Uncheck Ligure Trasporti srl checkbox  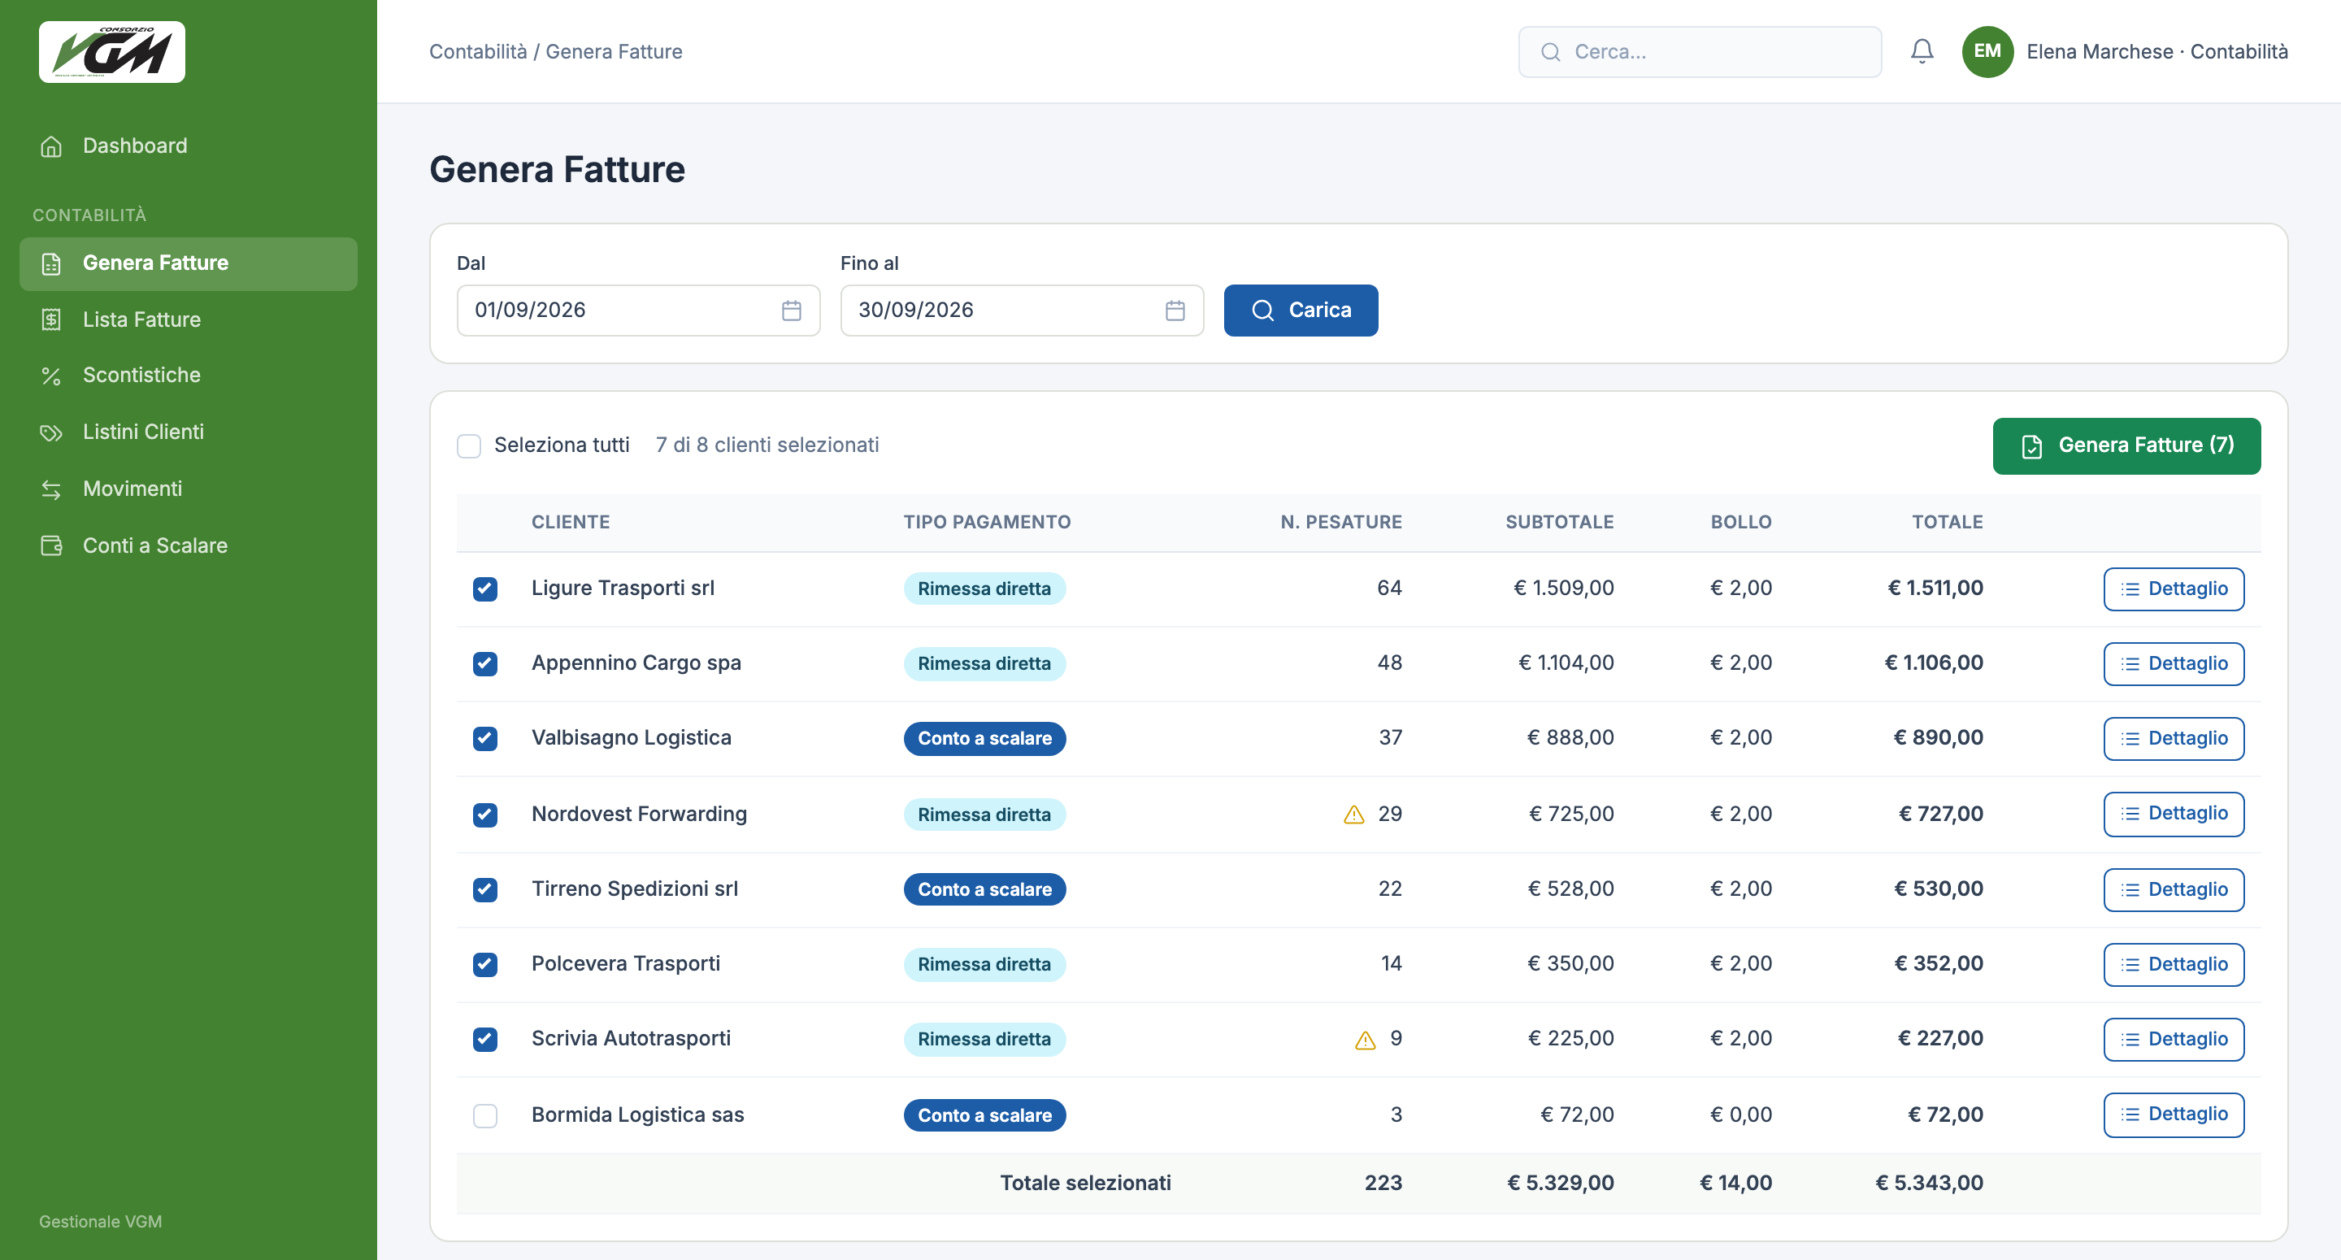[484, 589]
